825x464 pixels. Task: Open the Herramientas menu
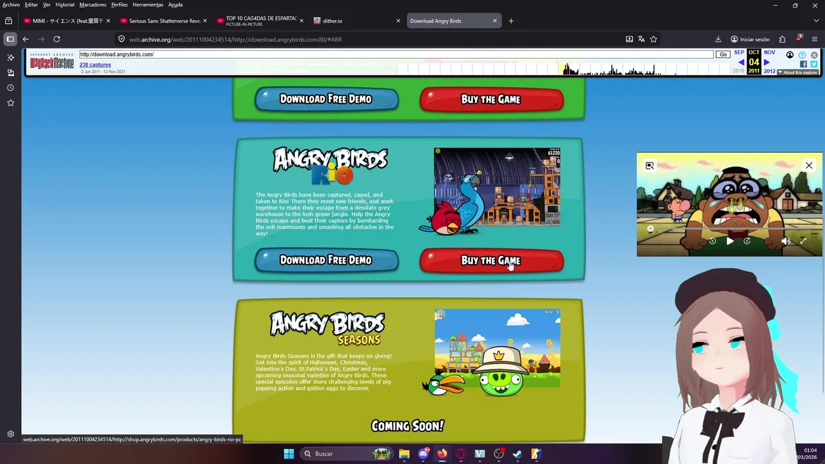point(148,5)
